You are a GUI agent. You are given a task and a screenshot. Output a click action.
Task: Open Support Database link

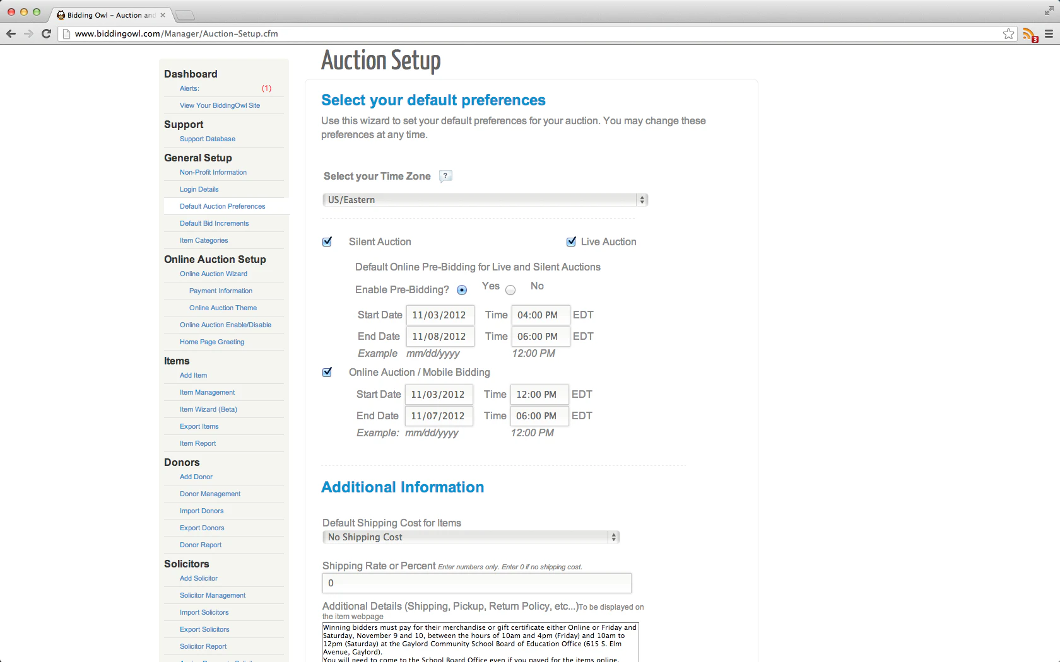(x=208, y=139)
